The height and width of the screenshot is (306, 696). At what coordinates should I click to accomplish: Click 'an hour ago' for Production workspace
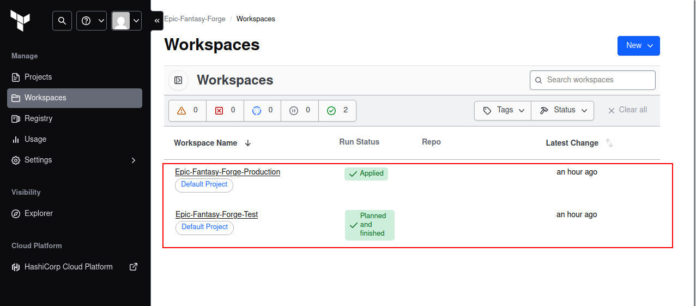coord(577,172)
